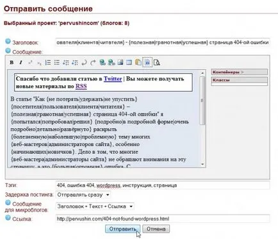Expand the Контейнеры panel
Viewport: 278px width, 239px height.
click(240, 72)
